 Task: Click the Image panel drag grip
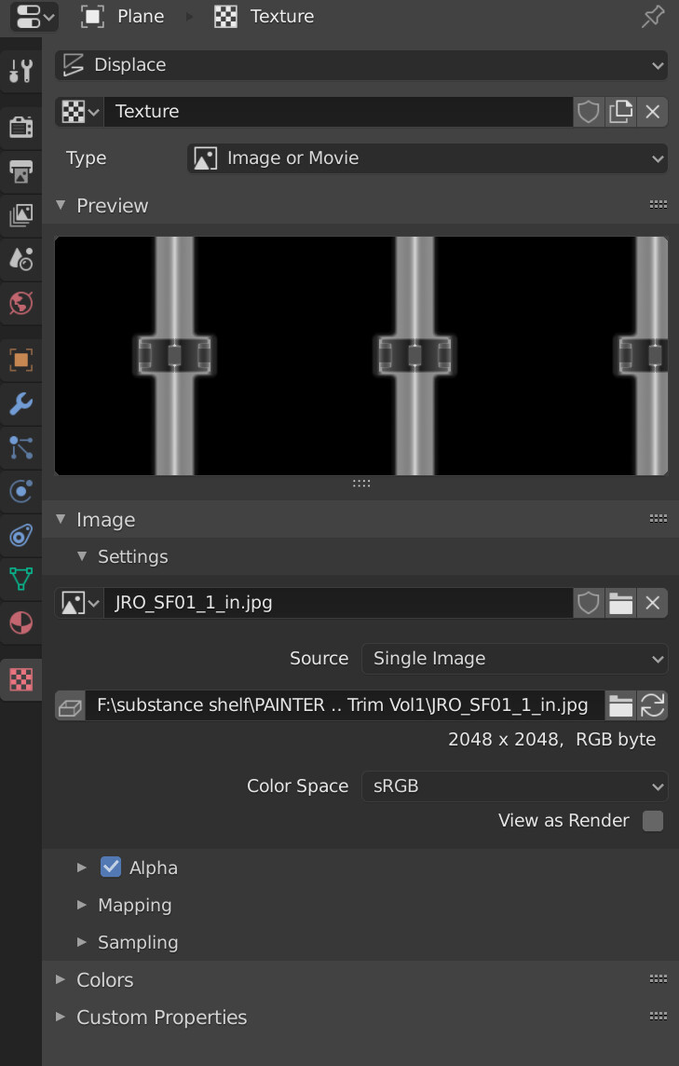pos(658,519)
